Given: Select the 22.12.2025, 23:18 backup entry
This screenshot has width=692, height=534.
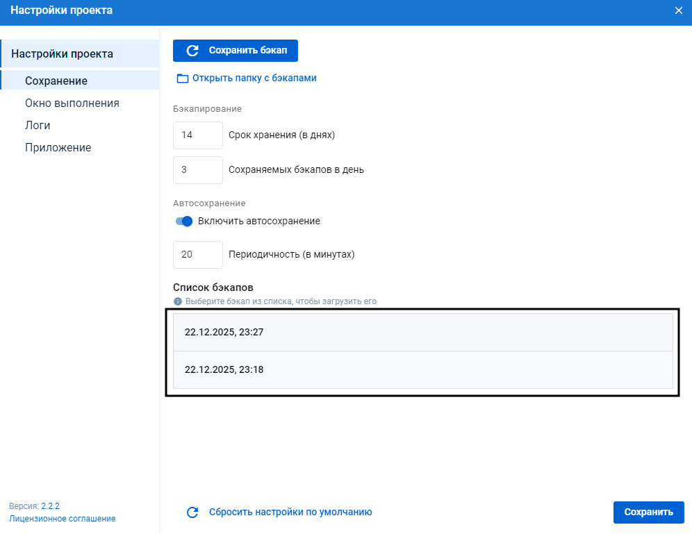Looking at the screenshot, I should 422,370.
